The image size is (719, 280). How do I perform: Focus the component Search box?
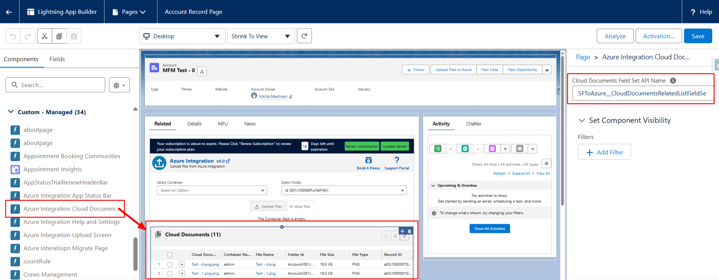[55, 85]
